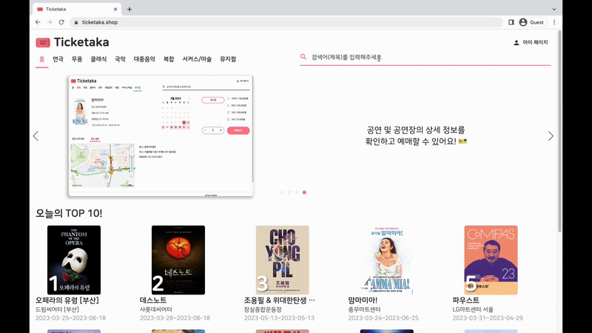Screen dimensions: 592x333
Task: Click the site lock icon
Action: (x=76, y=22)
